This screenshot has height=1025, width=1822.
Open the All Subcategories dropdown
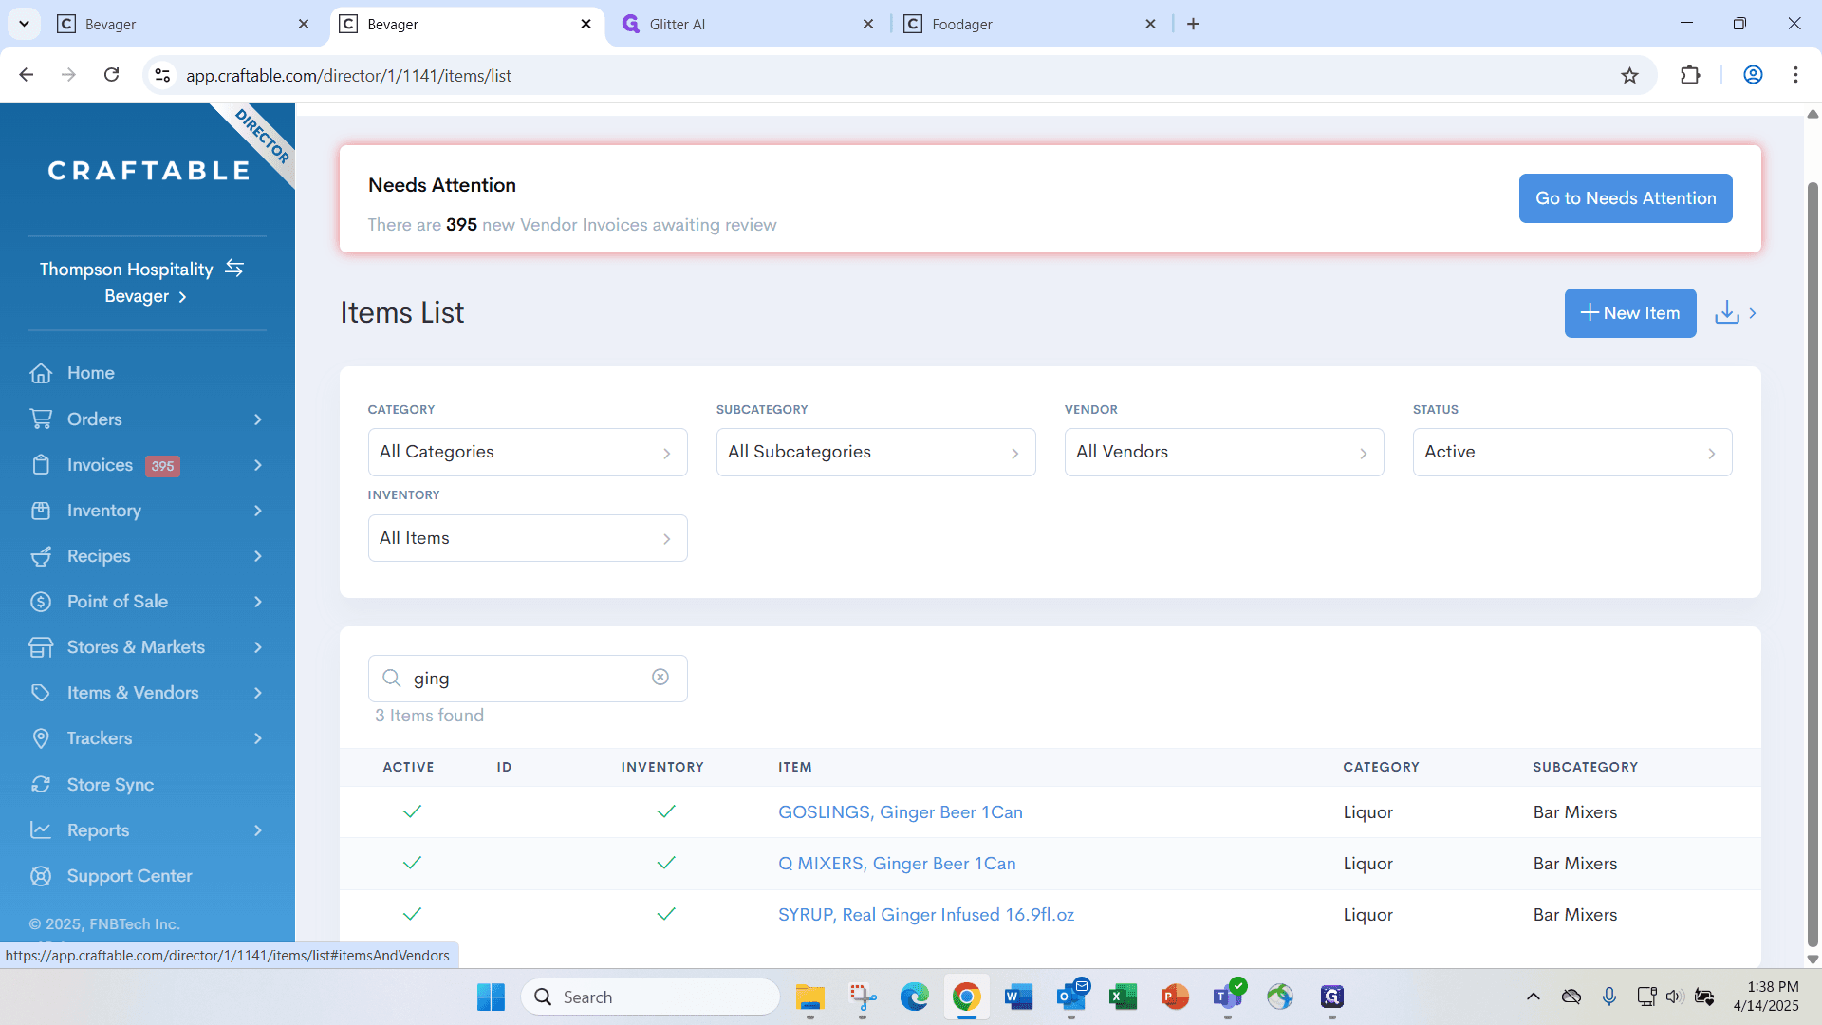pyautogui.click(x=876, y=452)
